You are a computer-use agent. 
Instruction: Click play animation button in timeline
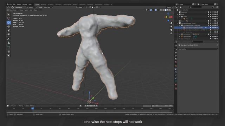point(92,106)
